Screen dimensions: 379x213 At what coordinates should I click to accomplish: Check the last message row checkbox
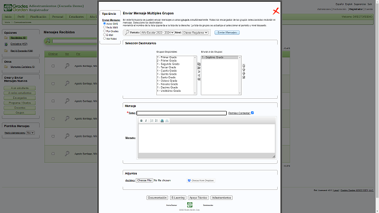coord(53,154)
